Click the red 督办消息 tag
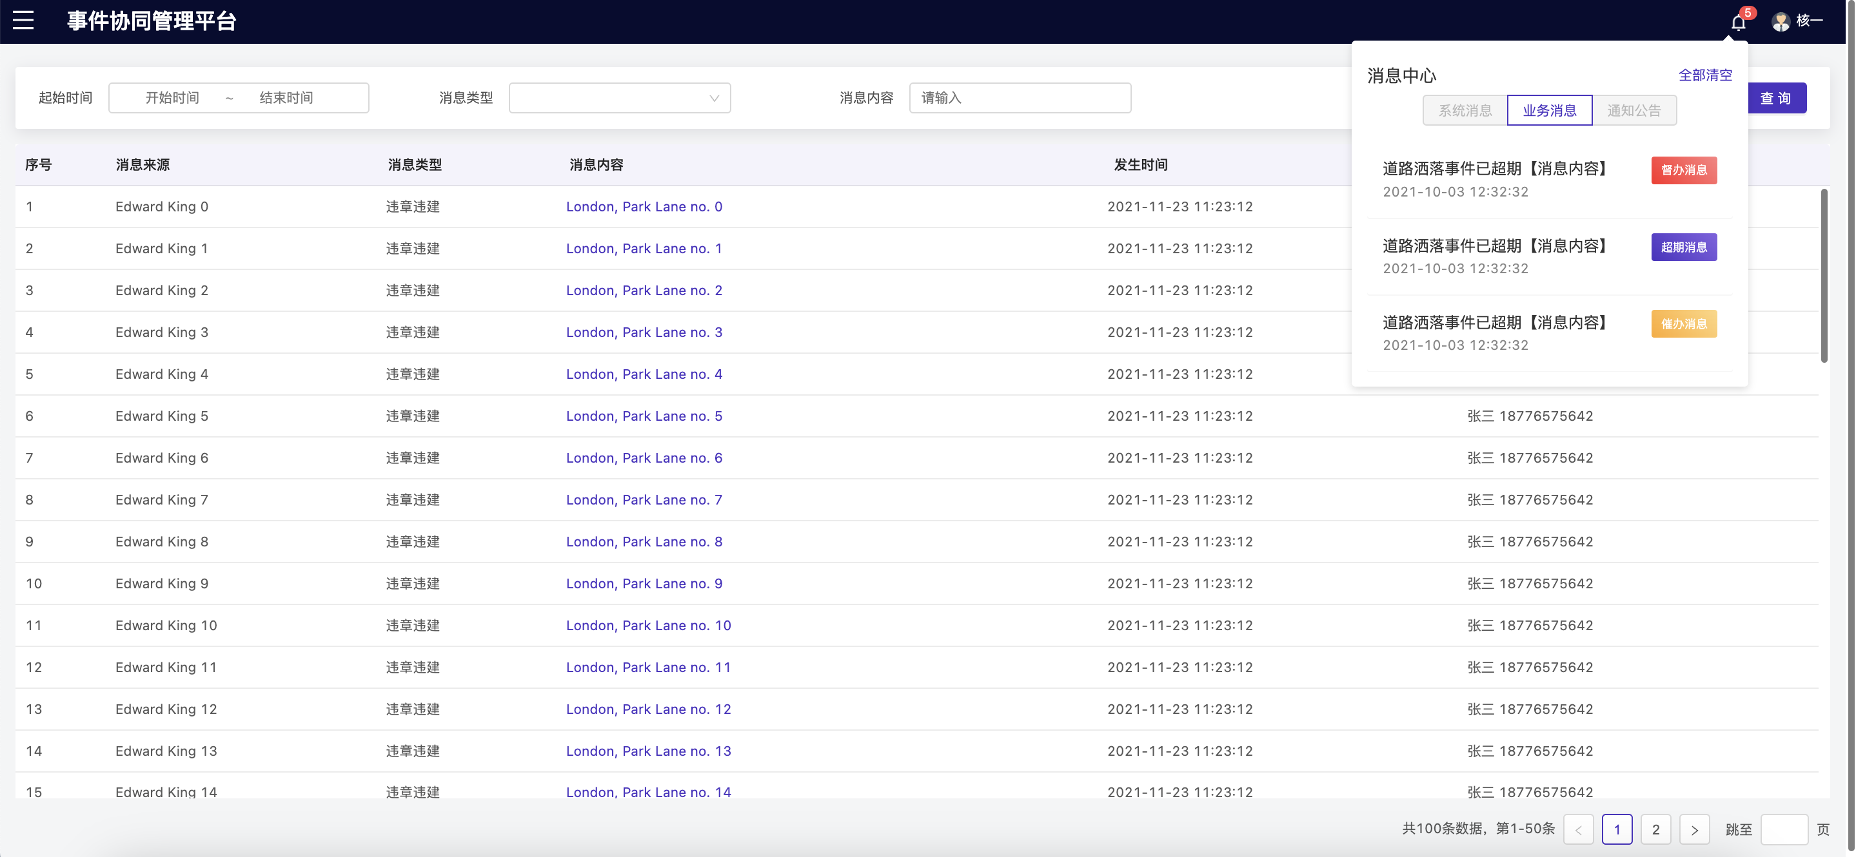 tap(1684, 170)
